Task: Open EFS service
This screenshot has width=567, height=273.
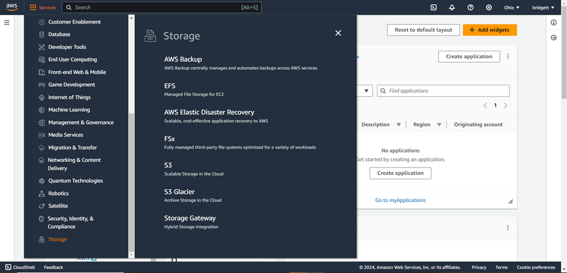Action: pos(170,86)
